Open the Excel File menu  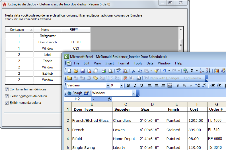[77, 63]
